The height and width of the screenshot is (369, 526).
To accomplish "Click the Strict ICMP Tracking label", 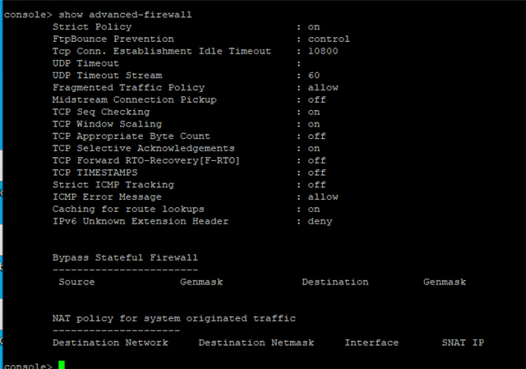I will tap(113, 185).
